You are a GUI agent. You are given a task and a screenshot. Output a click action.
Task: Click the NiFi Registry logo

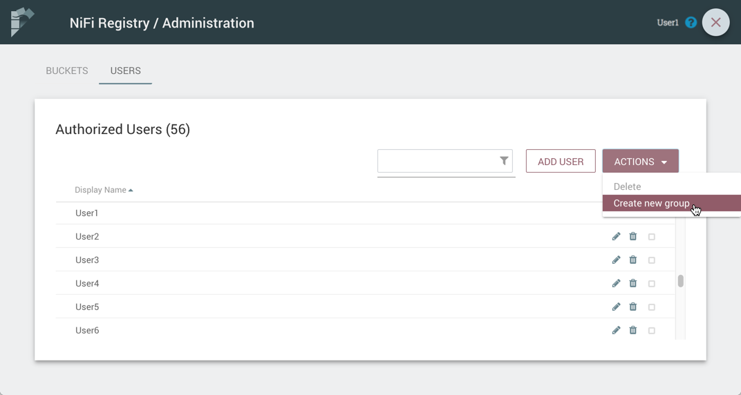coord(22,22)
